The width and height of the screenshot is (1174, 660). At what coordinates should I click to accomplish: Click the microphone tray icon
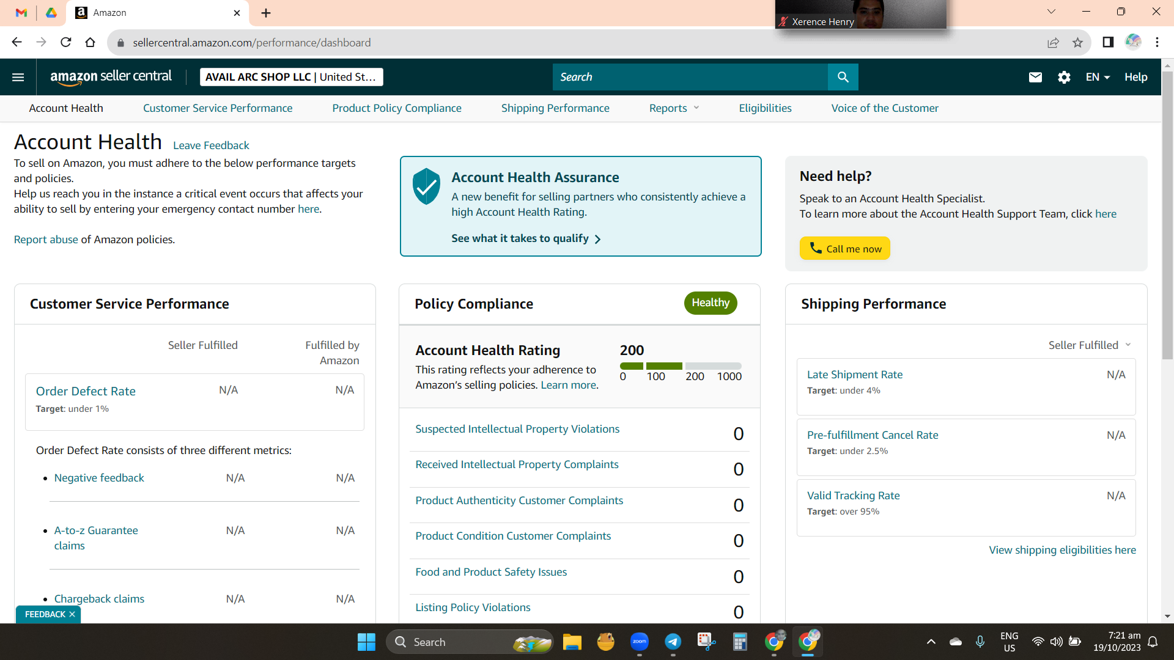pyautogui.click(x=980, y=642)
